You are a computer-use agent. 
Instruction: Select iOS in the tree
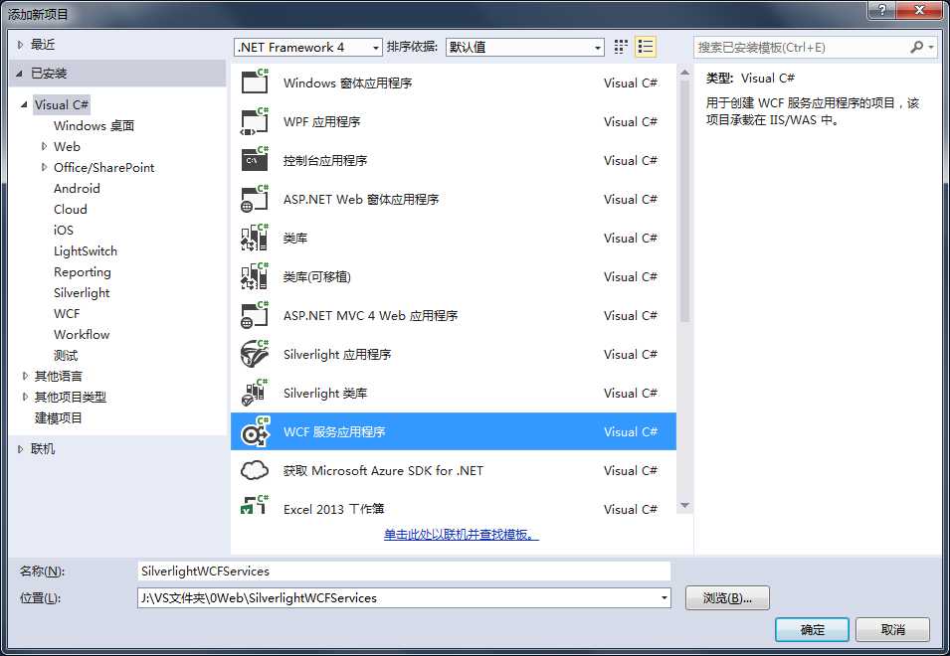64,230
